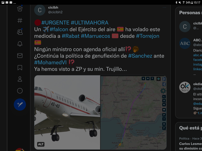Open tweet options three-dot menu
Image resolution: width=202 pixels, height=151 pixels.
[x=164, y=8]
